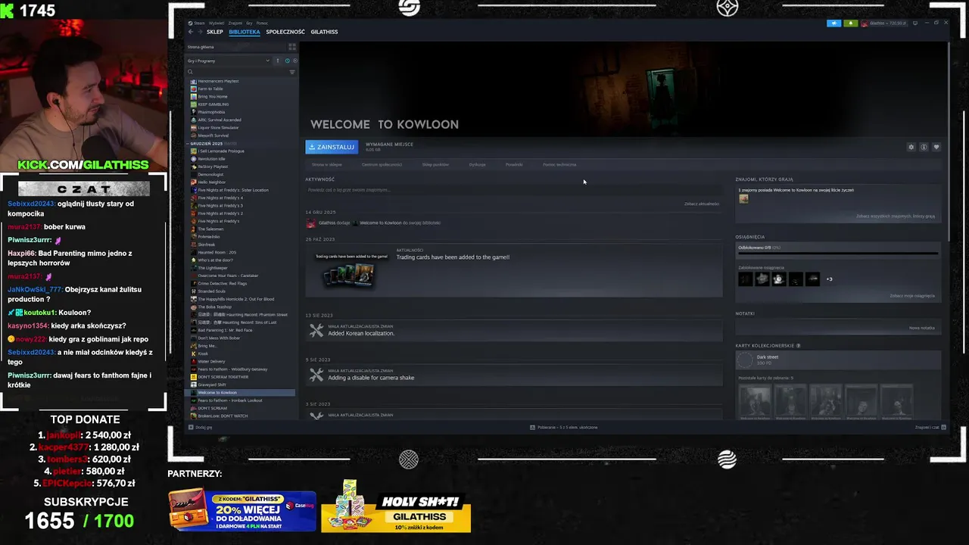This screenshot has width=969, height=545.
Task: Select Welcome to Kowloon in library list
Action: pyautogui.click(x=240, y=393)
